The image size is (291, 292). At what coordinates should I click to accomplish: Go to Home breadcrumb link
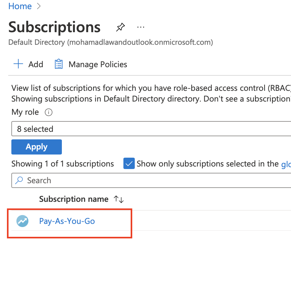tap(20, 6)
